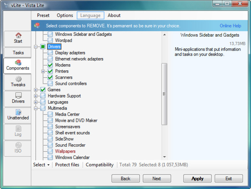Select the Wallpapers tree item text
251x189 pixels.
pyautogui.click(x=65, y=151)
